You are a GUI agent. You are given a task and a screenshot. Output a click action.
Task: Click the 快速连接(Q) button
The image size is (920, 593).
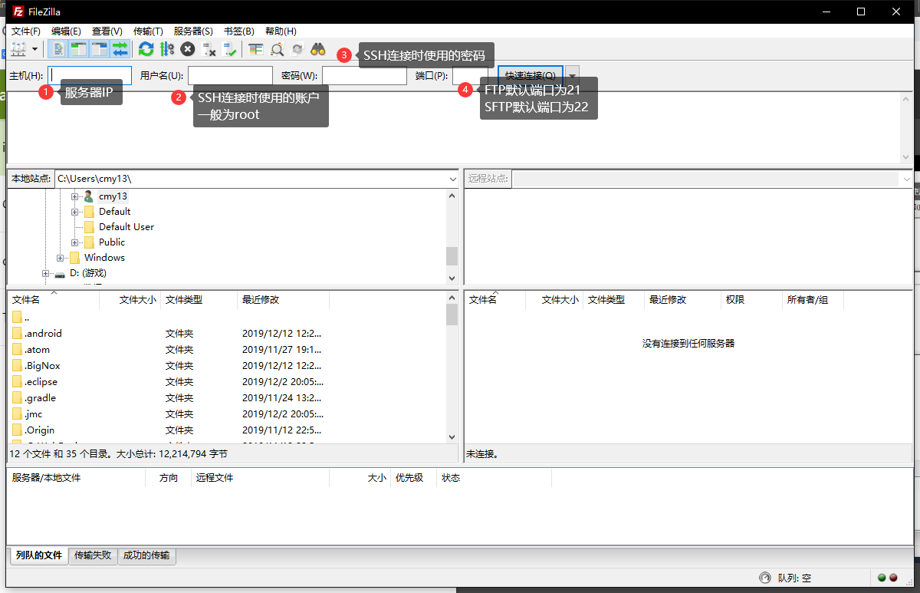pyautogui.click(x=531, y=75)
